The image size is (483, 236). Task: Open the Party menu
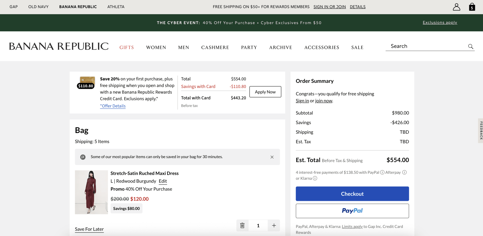point(249,47)
